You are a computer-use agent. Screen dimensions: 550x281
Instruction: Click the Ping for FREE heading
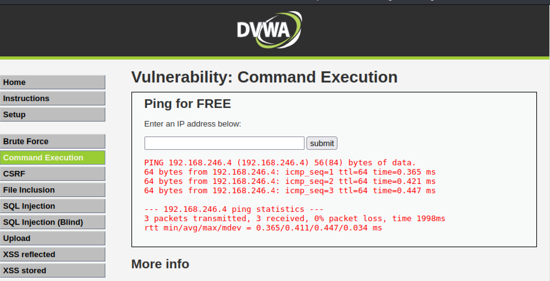(187, 104)
